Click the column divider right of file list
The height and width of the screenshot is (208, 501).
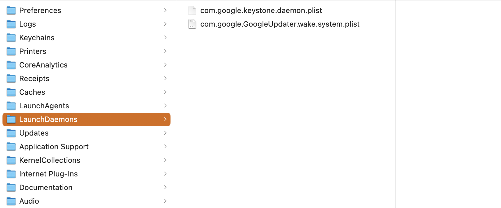395,104
